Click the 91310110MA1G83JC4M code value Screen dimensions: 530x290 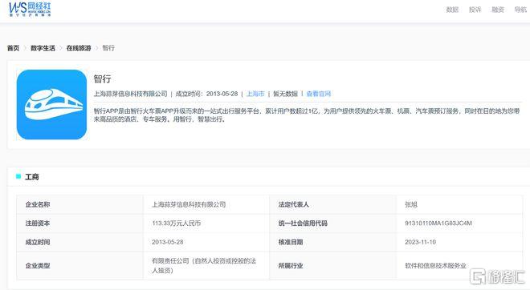pos(438,224)
